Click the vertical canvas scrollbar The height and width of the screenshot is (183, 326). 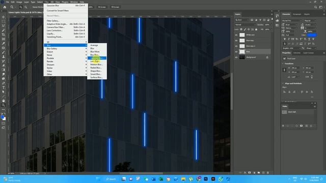(232, 91)
